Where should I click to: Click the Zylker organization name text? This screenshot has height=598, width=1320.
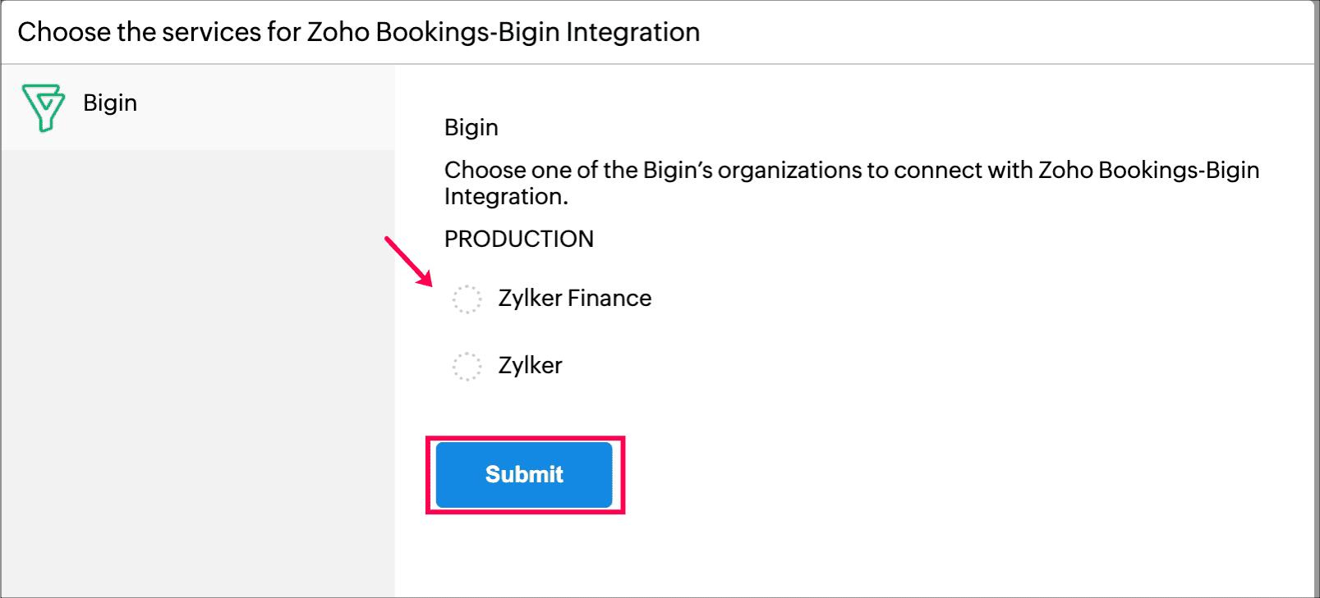530,366
